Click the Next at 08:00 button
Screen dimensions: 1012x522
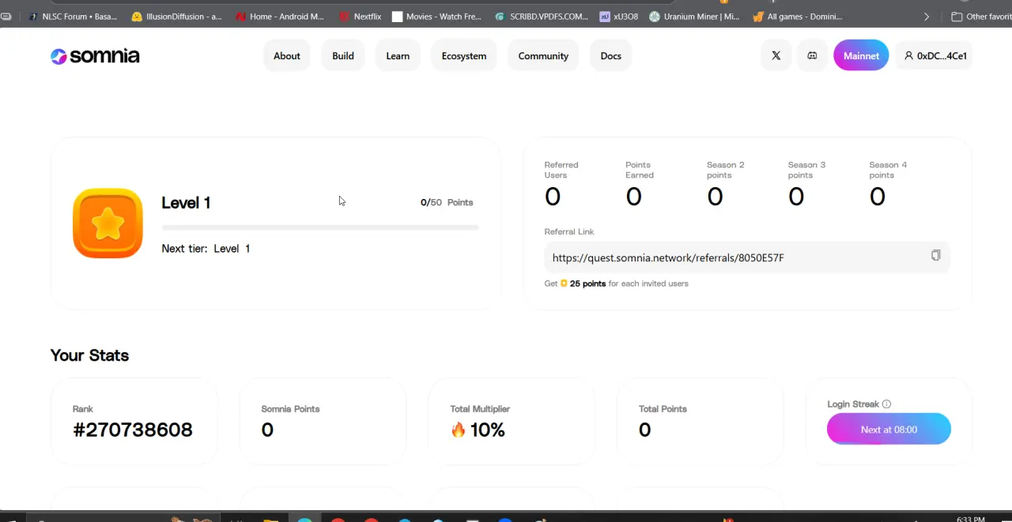pos(889,429)
